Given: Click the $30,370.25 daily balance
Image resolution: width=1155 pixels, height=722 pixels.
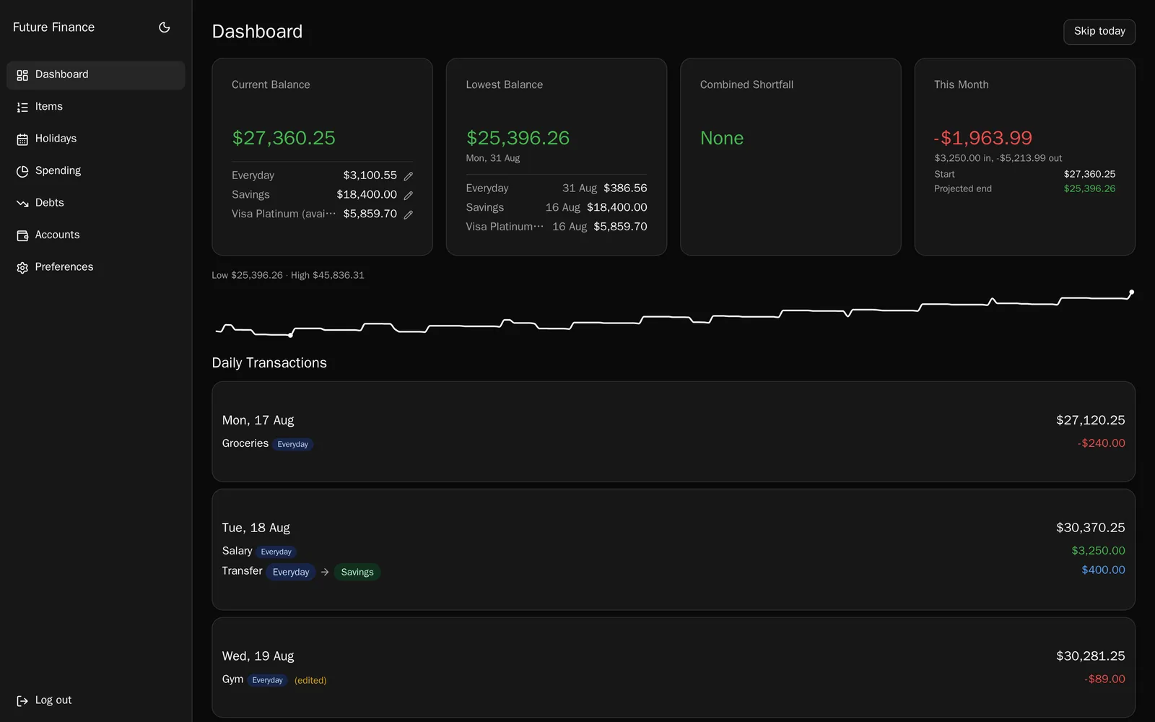Looking at the screenshot, I should (x=1091, y=528).
